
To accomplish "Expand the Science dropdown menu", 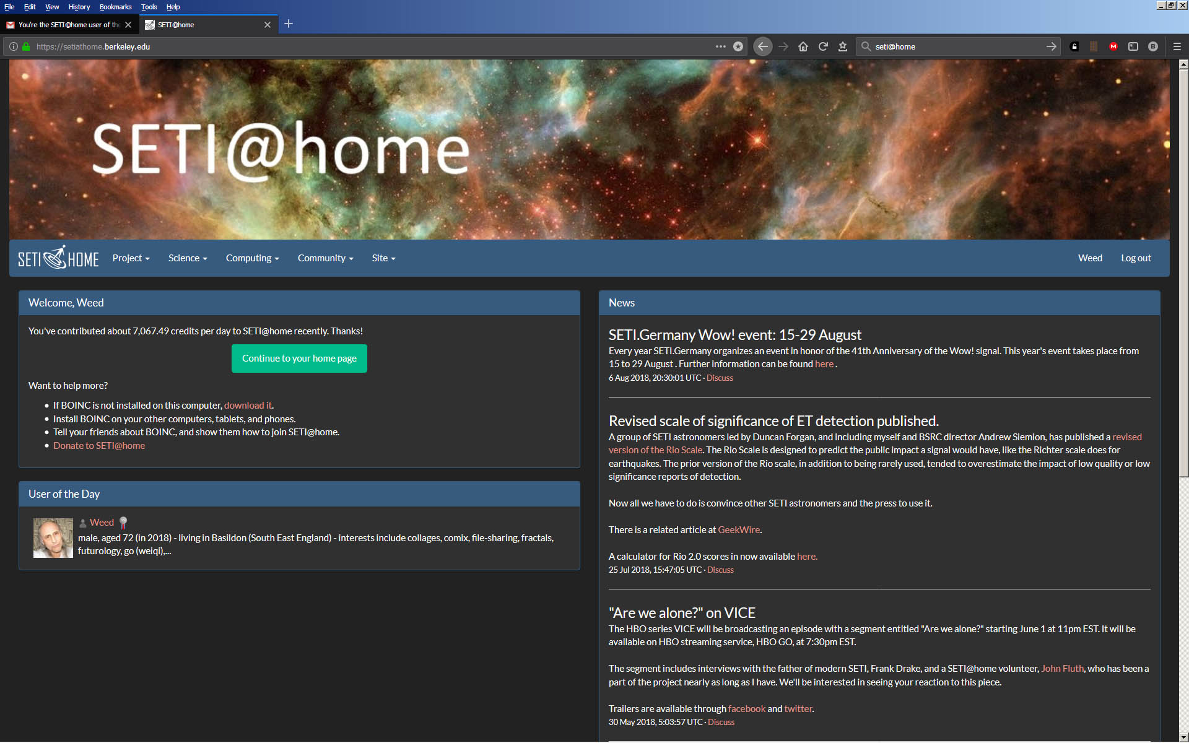I will pos(188,258).
